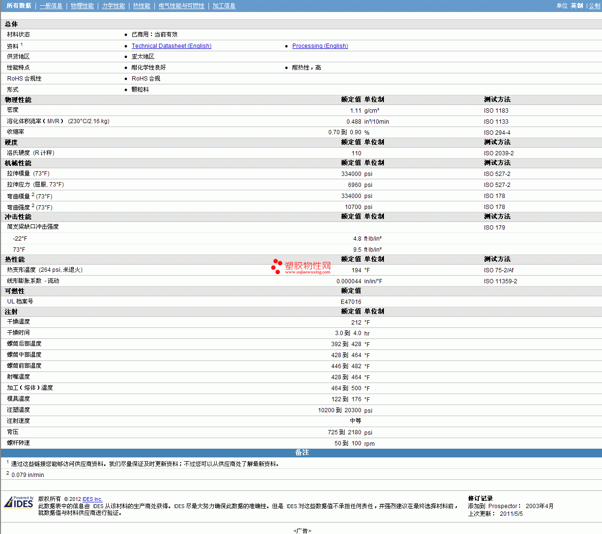Click impact value 9.5
This screenshot has height=534, width=602.
click(x=358, y=250)
